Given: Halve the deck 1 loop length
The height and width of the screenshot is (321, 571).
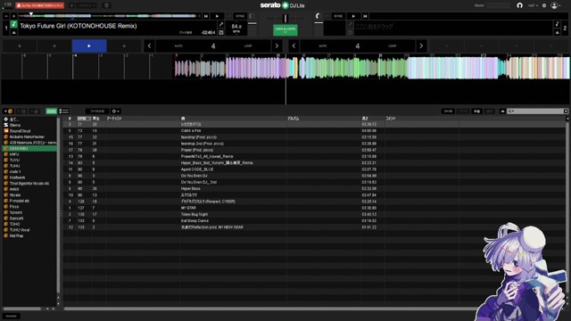Looking at the screenshot, I should click(x=149, y=45).
